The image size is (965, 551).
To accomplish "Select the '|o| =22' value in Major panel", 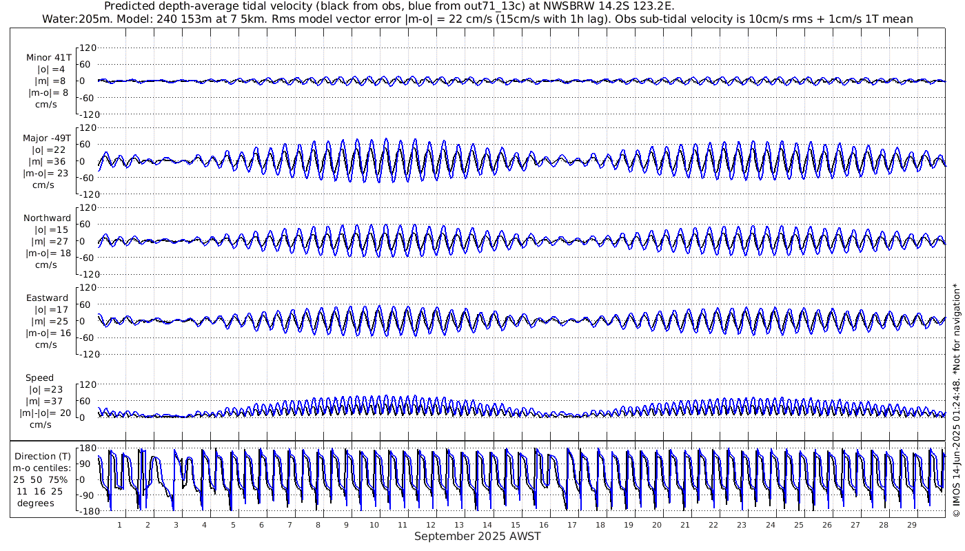I will (48, 150).
